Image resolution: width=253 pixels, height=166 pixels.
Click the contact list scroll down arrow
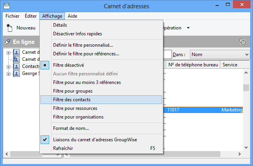[246, 147]
